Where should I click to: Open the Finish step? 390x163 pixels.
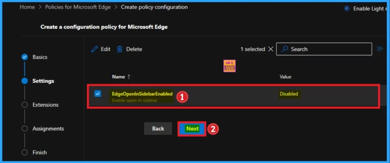point(40,152)
